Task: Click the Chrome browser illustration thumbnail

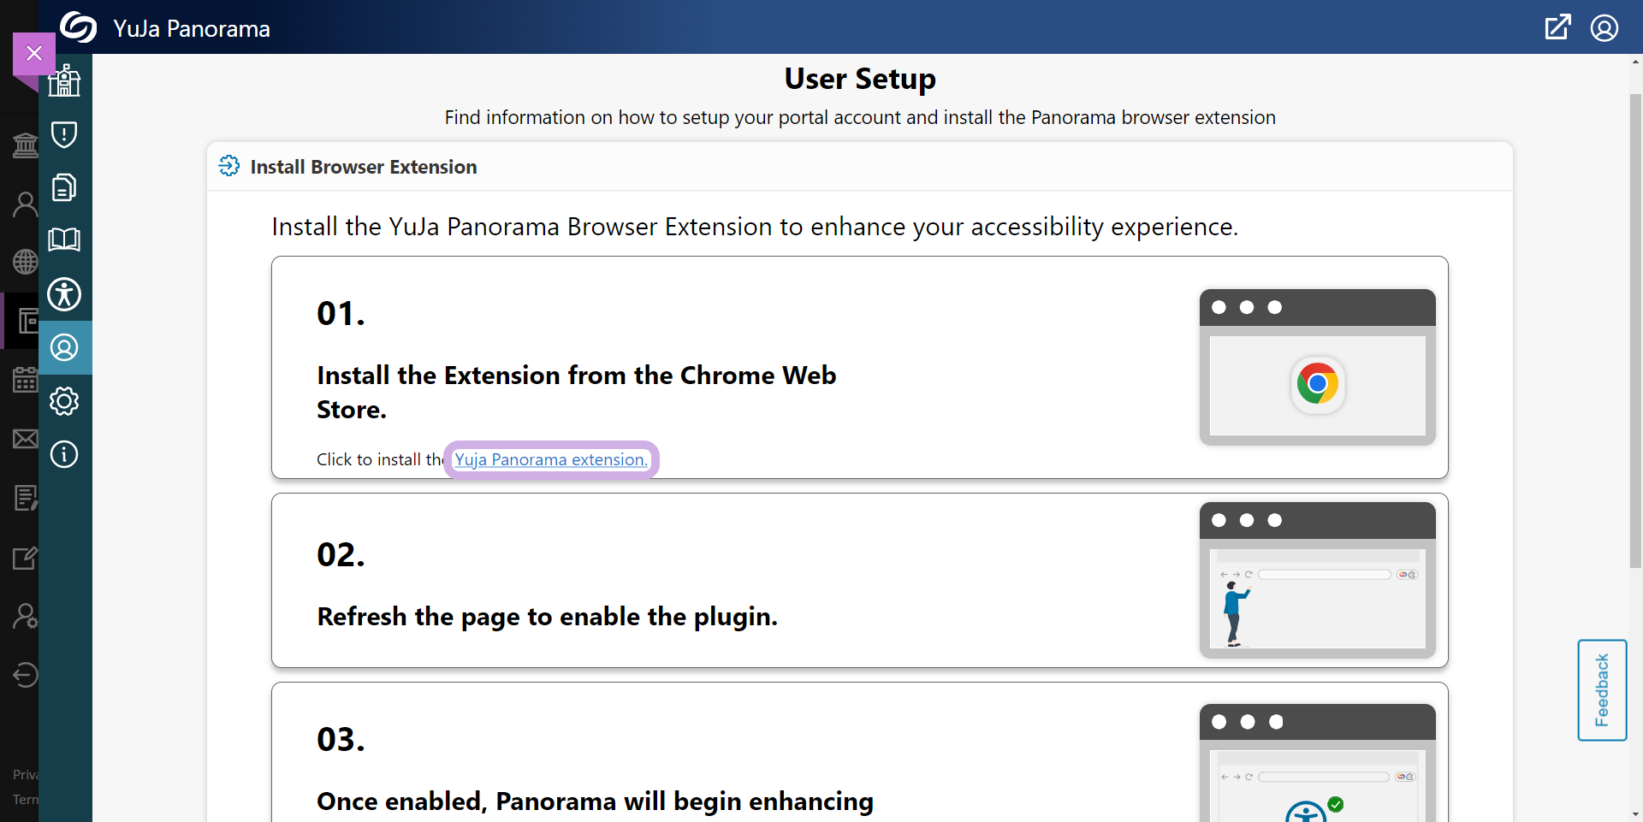Action: (x=1317, y=367)
